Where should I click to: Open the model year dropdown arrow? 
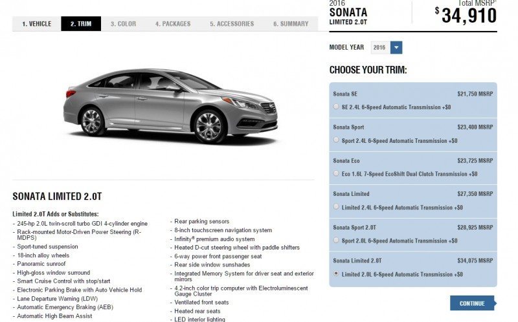(x=396, y=47)
